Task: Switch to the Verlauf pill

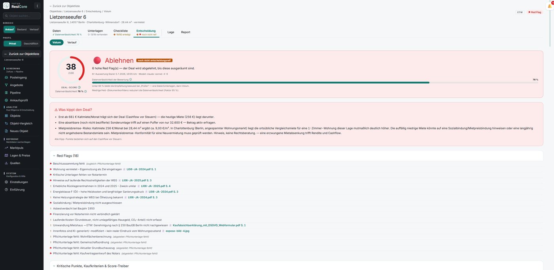Action: pos(72,42)
